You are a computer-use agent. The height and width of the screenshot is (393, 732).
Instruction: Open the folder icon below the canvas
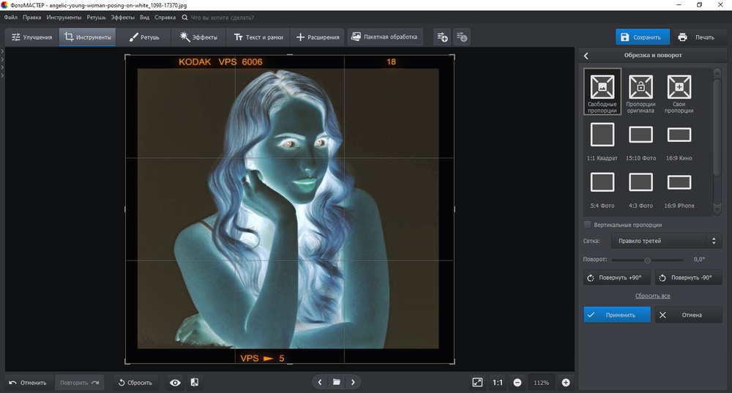pyautogui.click(x=337, y=382)
